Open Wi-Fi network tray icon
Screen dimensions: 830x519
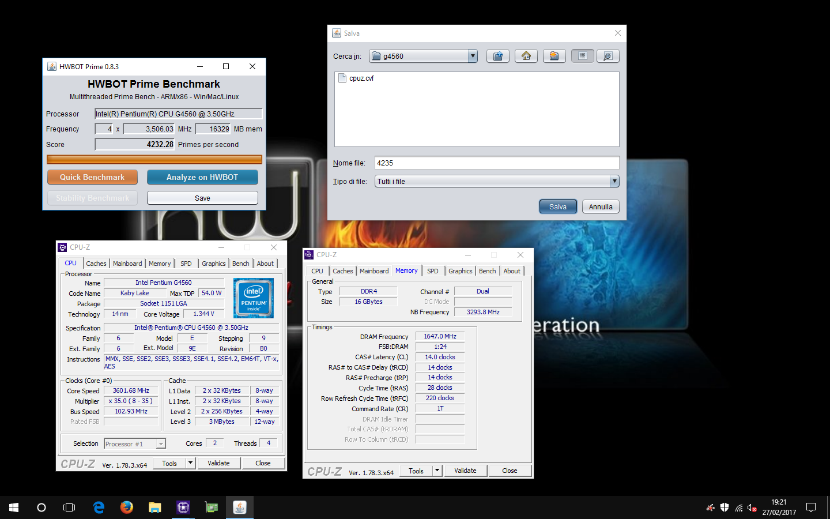[738, 508]
